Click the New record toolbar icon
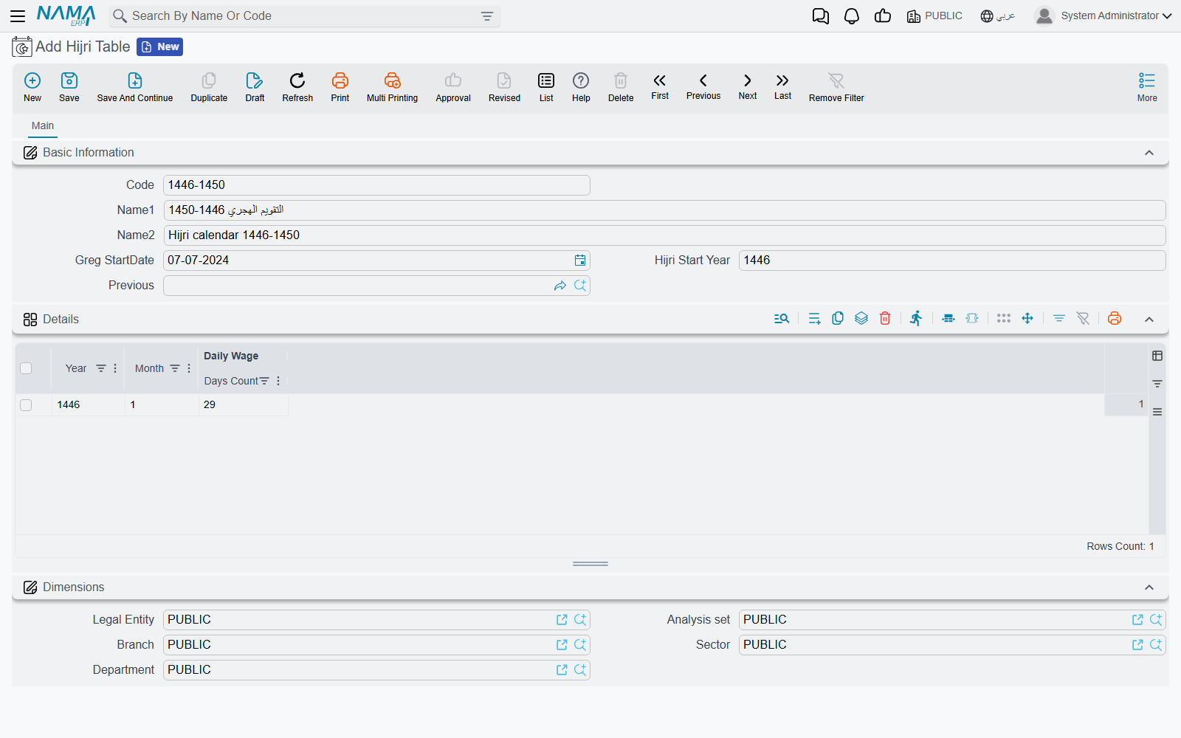1181x738 pixels. pyautogui.click(x=32, y=87)
